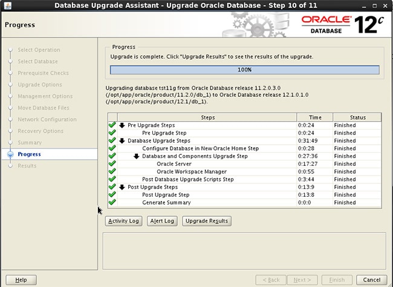This screenshot has width=393, height=287.
Task: Click the Steps column header
Action: click(x=207, y=117)
